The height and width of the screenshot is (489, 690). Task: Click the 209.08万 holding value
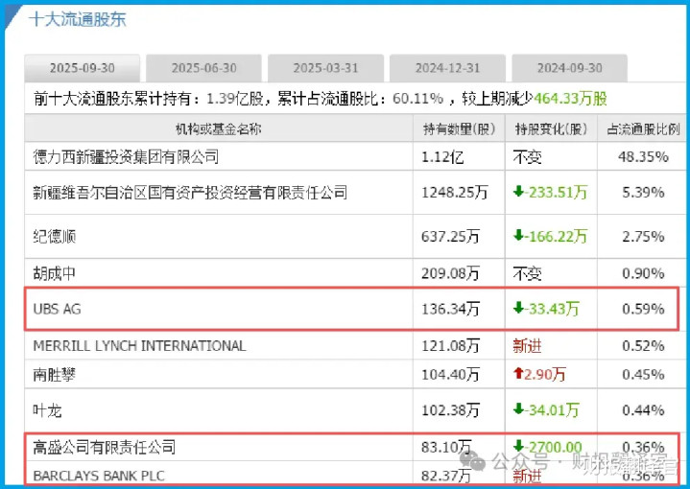(x=450, y=273)
